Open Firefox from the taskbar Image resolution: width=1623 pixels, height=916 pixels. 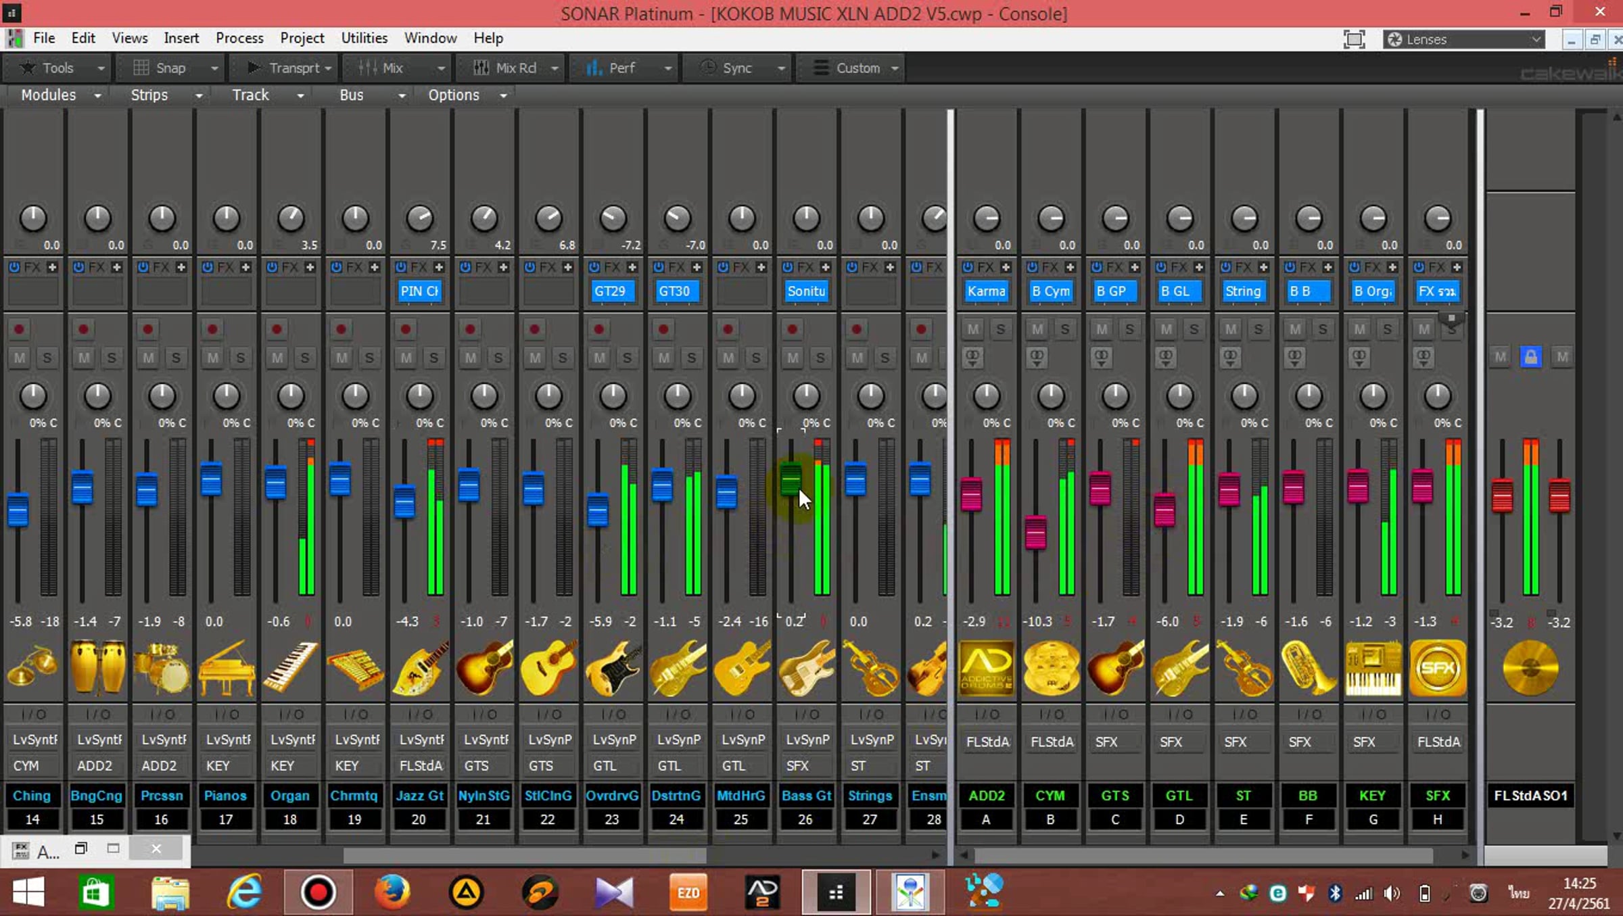coord(392,892)
